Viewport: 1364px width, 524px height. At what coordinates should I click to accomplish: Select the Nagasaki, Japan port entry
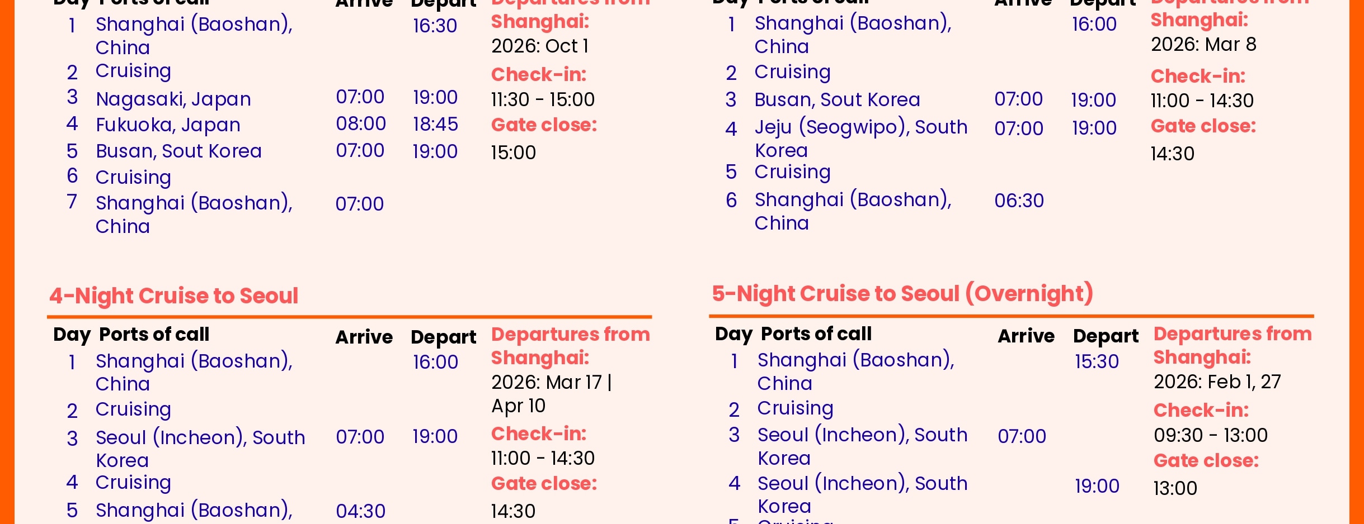click(x=173, y=99)
